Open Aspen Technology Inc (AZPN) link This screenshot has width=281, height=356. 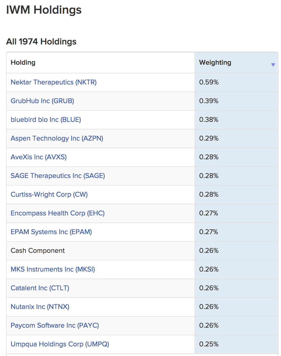click(57, 138)
